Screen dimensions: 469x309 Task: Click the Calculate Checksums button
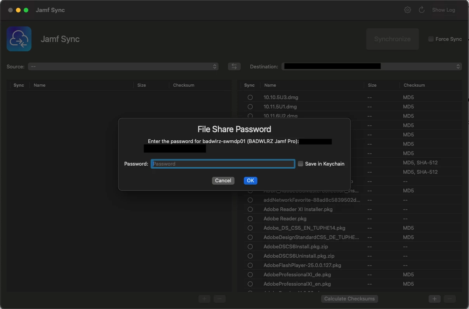[x=349, y=299]
